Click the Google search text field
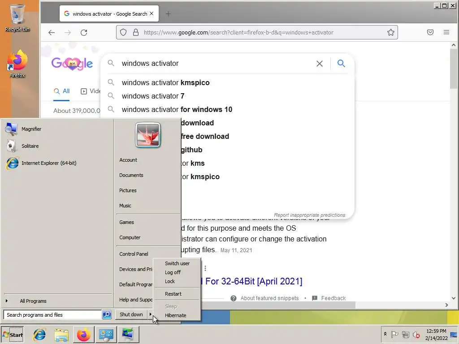Image resolution: width=459 pixels, height=344 pixels. click(x=217, y=64)
